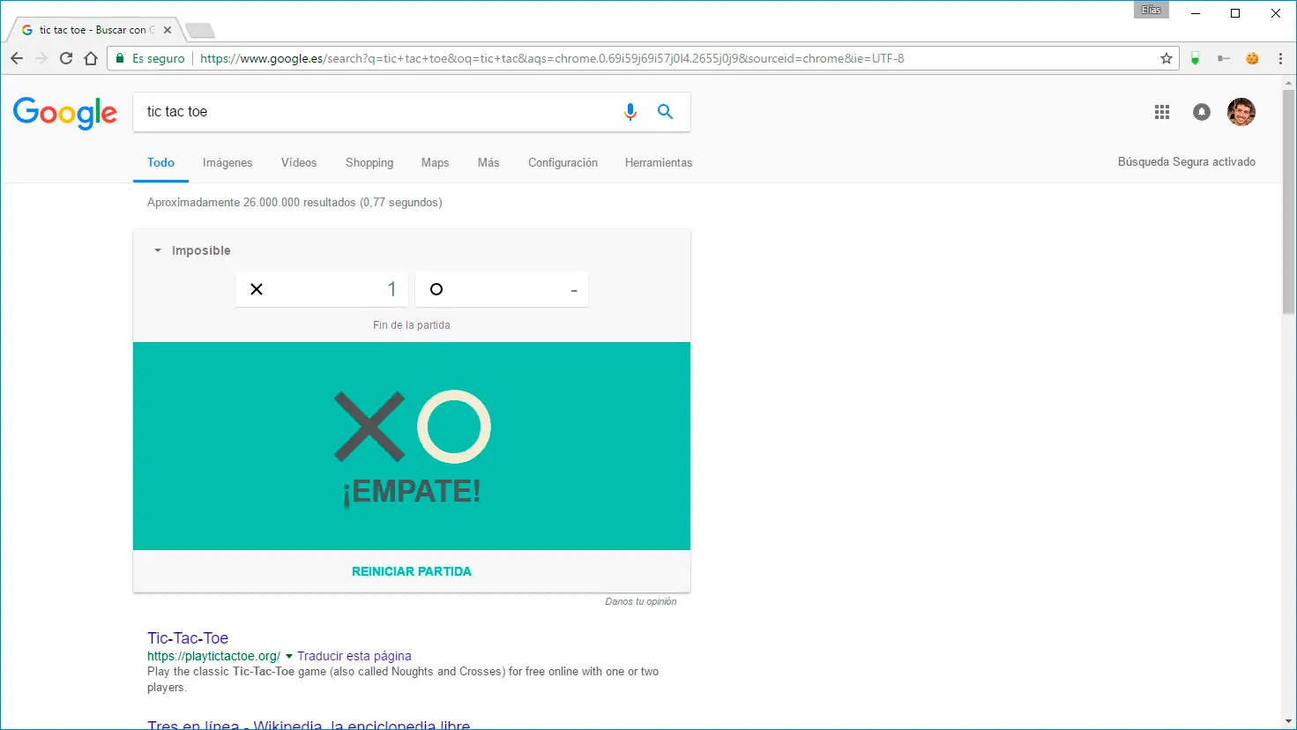This screenshot has width=1297, height=730.
Task: Select the X player score box
Action: [322, 289]
